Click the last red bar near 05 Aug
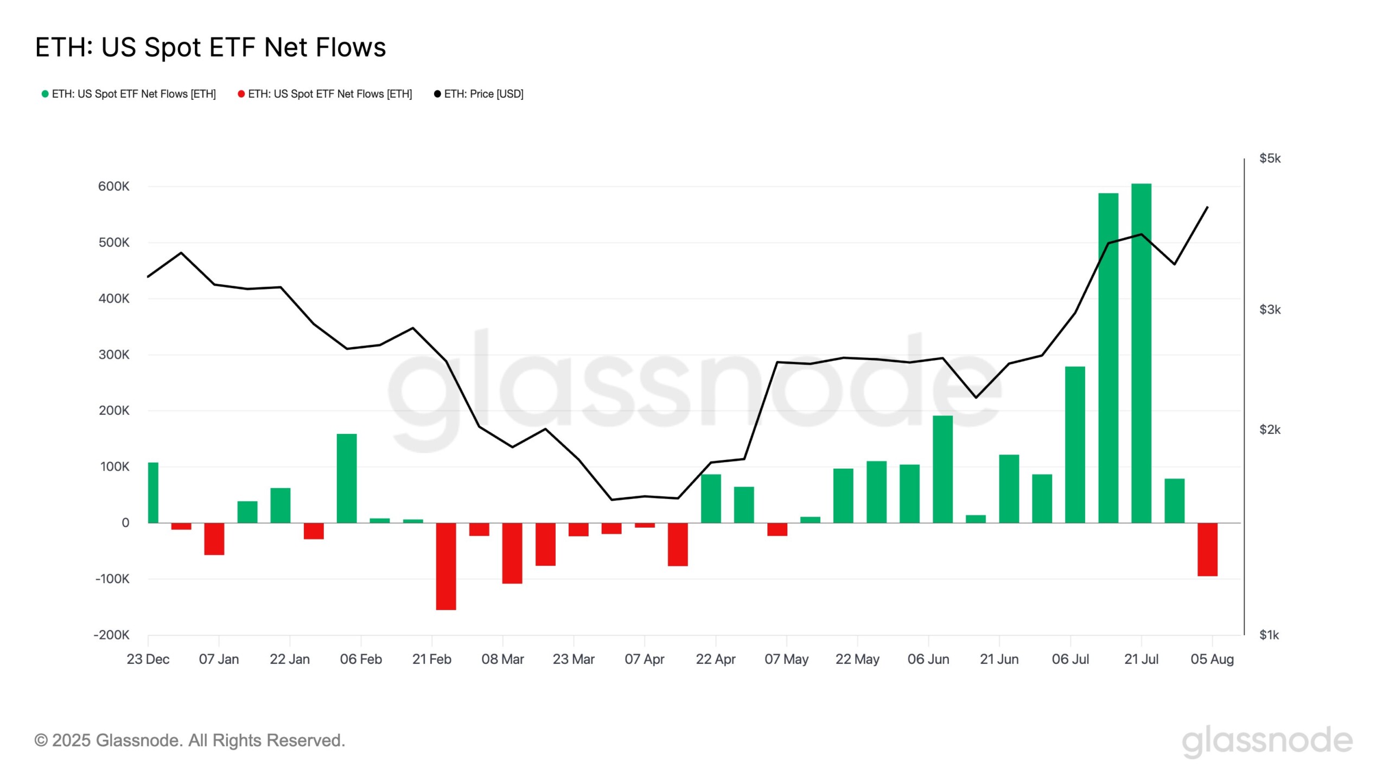This screenshot has width=1389, height=781. click(1207, 549)
